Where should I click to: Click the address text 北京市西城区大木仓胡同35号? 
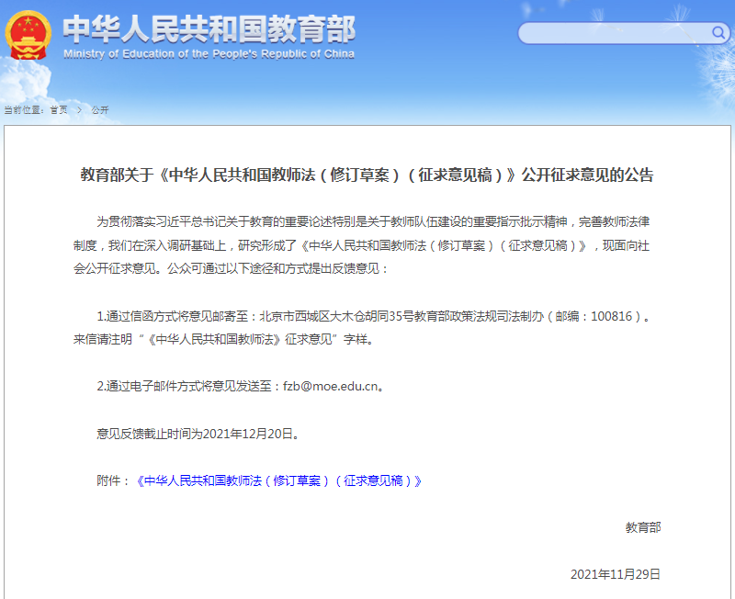336,316
